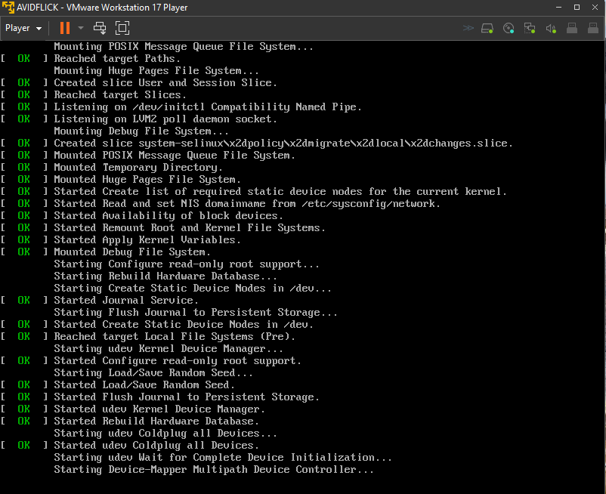This screenshot has height=494, width=606.
Task: Toggle the CD/DVD drive connection icon
Action: coord(509,28)
